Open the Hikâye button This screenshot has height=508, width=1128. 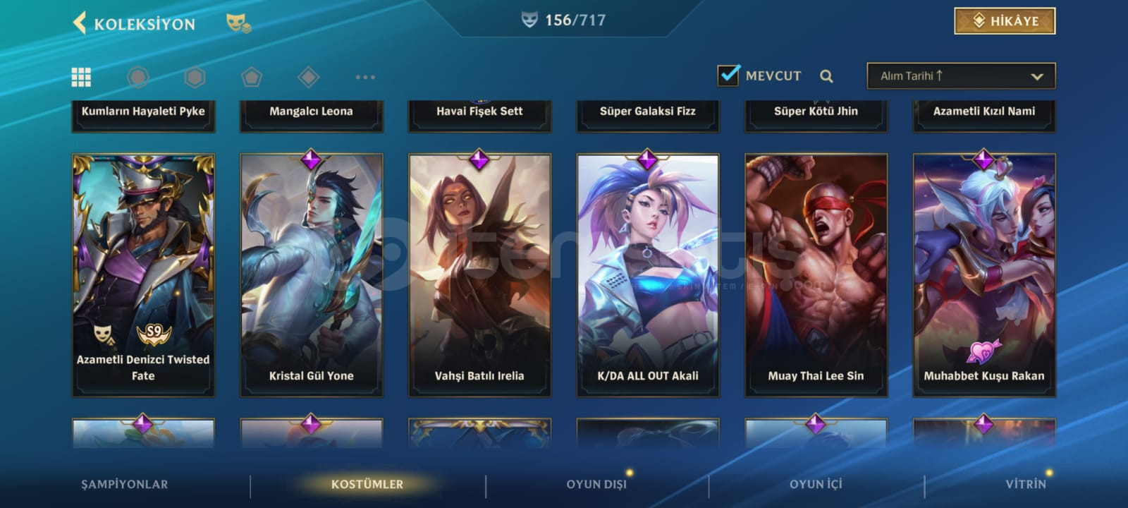click(1005, 21)
